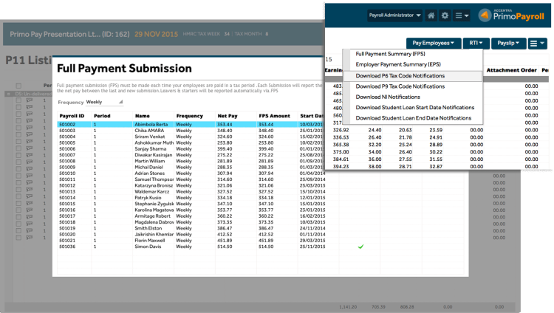Choose Employer Payment Summary (EPS)
The height and width of the screenshot is (313, 554).
tap(398, 64)
